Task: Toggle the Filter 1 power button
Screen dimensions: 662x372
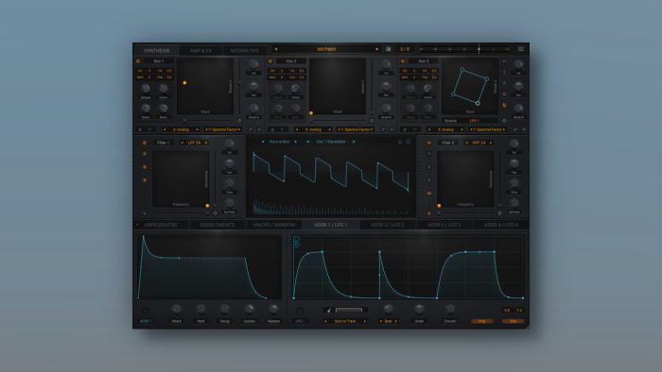Action: [x=145, y=143]
